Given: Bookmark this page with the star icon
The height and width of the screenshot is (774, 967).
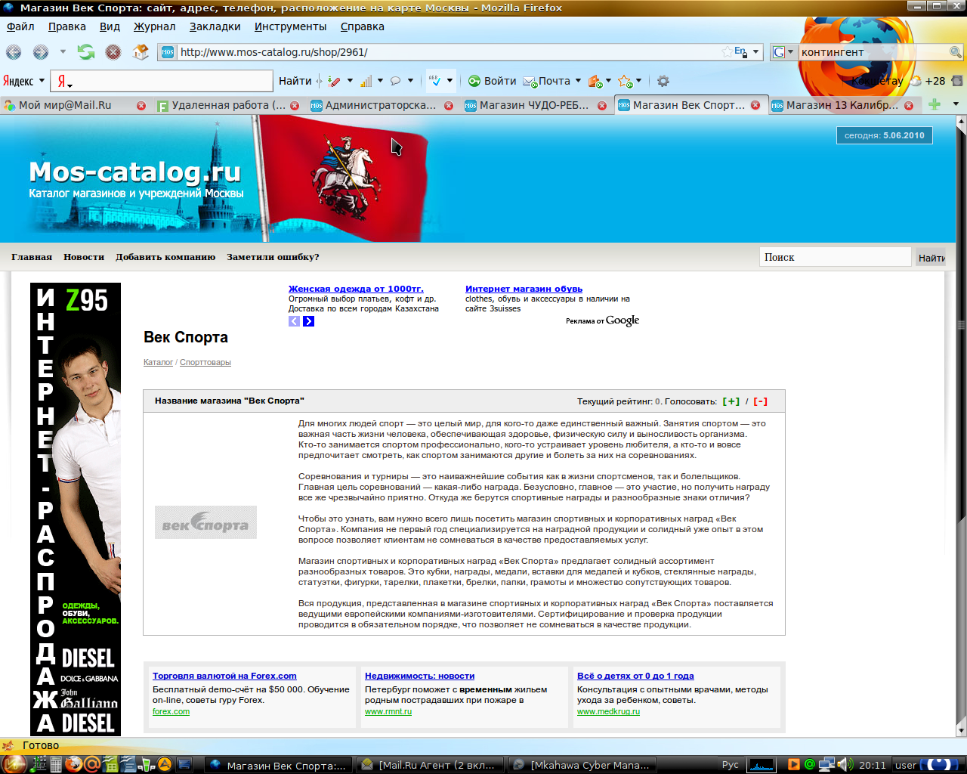Looking at the screenshot, I should click(x=727, y=52).
